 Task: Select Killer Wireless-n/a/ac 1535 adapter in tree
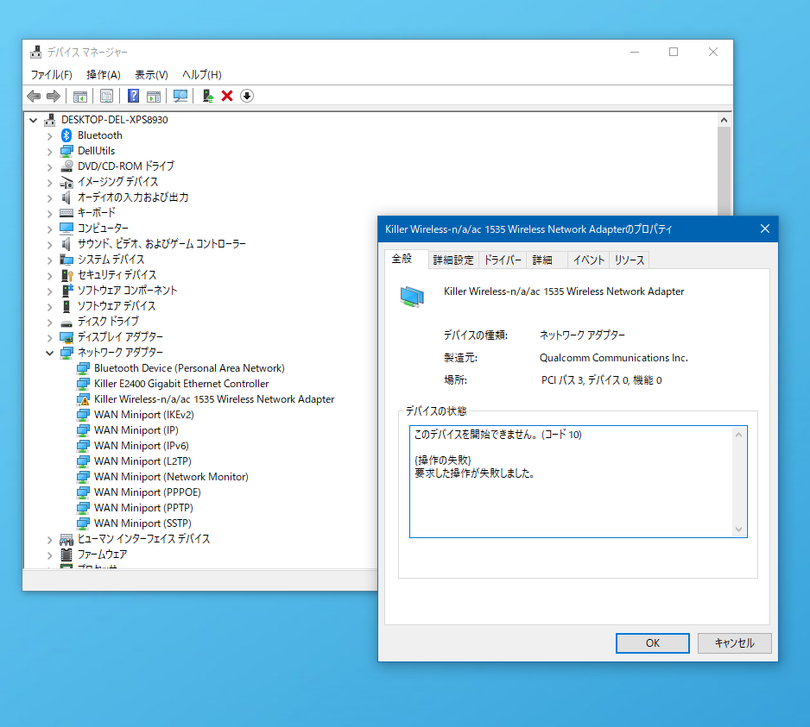214,399
